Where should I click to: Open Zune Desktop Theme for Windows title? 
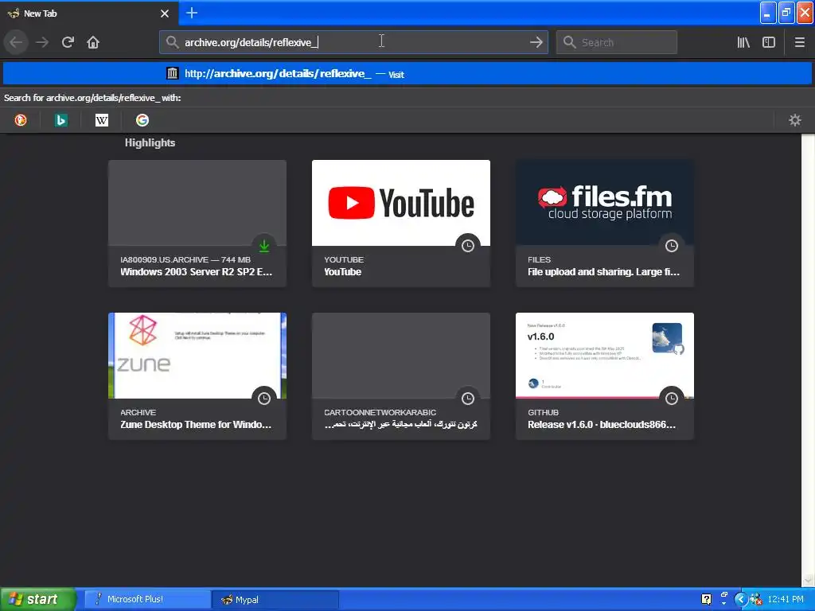[196, 425]
